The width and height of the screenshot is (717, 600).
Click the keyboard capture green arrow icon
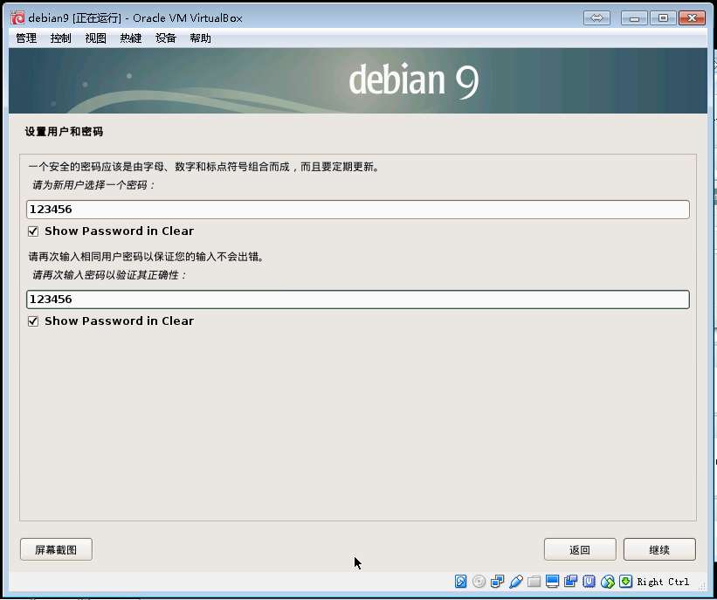click(x=625, y=582)
